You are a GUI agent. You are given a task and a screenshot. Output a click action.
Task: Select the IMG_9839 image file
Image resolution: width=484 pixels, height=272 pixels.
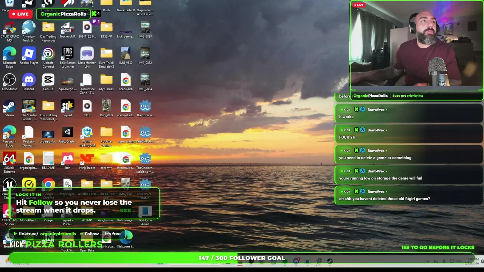coord(106,109)
